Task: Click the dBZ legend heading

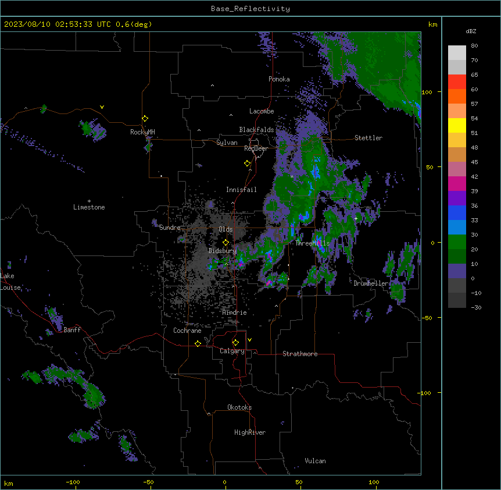Action: [471, 31]
